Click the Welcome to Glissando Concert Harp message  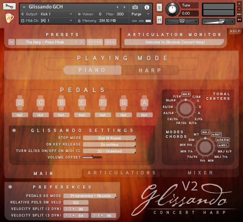click(x=175, y=42)
